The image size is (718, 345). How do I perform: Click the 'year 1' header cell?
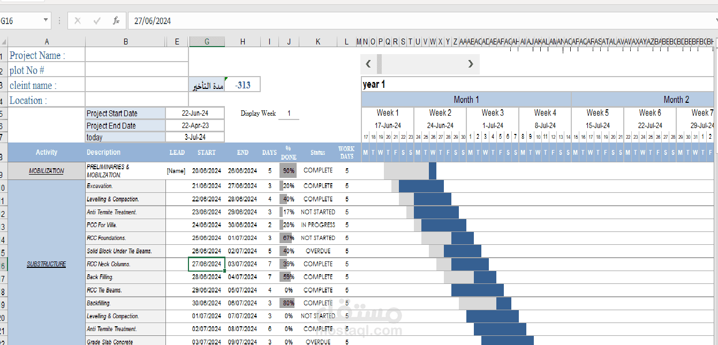538,84
